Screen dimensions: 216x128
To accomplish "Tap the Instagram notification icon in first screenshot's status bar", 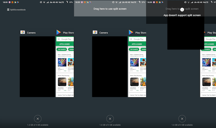I will coord(9,2).
